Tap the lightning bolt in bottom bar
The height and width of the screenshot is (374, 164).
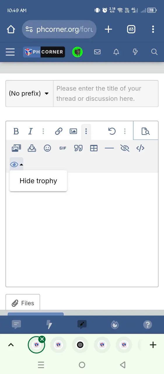pos(49,325)
